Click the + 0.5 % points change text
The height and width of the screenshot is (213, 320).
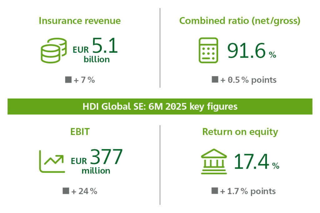(248, 80)
